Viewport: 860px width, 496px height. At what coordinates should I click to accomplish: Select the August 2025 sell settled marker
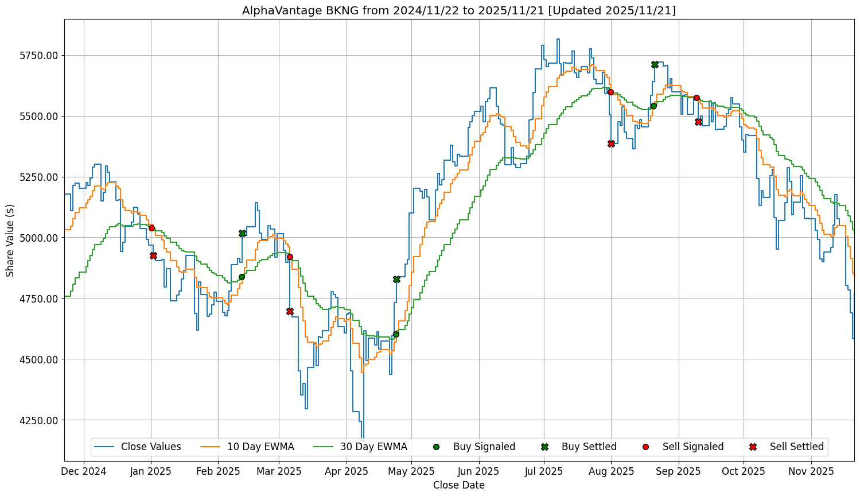coord(611,144)
